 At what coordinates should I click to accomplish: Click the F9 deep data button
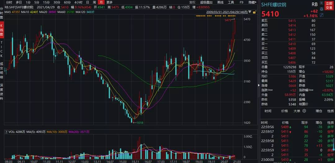241,2
